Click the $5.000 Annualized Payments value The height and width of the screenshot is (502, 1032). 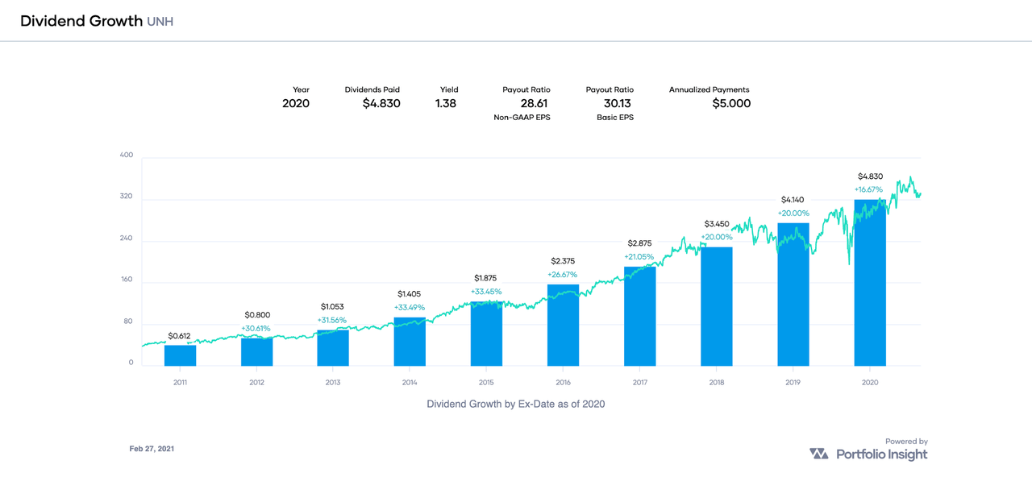pos(731,103)
